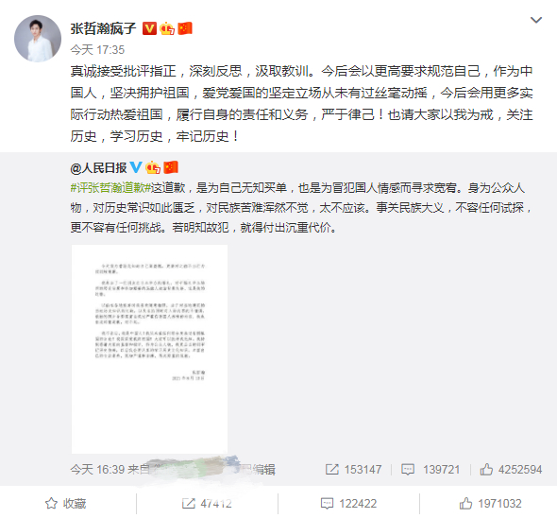Viewport: 557px width, 518px height.
Task: Toggle 收藏 favorite star
Action: [66, 504]
